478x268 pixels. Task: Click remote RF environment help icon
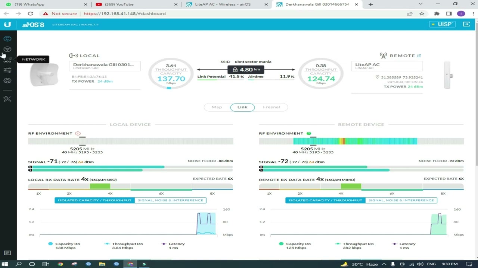309,133
